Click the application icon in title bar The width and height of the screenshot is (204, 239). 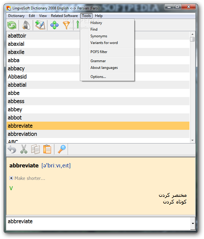(8, 8)
